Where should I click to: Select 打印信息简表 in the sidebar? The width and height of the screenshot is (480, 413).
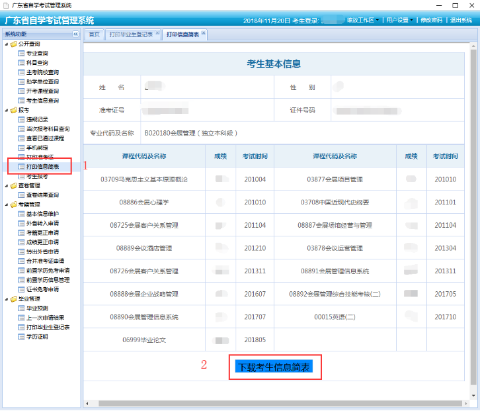[42, 167]
